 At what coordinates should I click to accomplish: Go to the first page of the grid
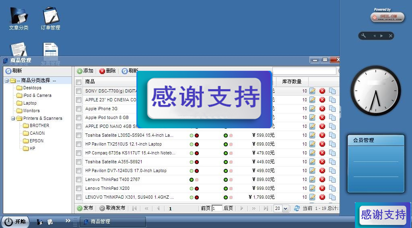coord(134,208)
